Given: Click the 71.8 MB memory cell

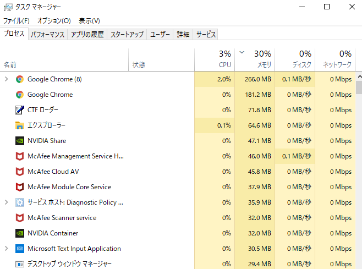Looking at the screenshot, I should 255,110.
